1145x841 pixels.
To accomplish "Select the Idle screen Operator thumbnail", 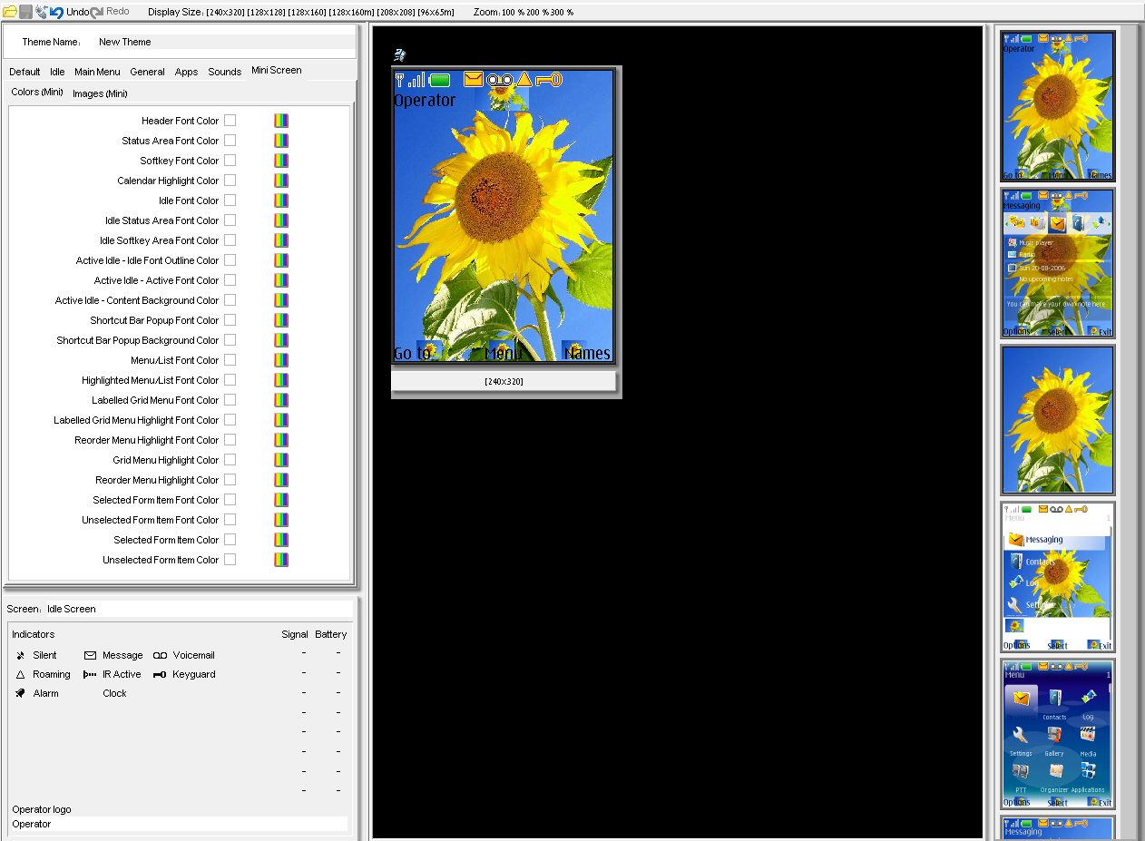I will coord(1058,106).
